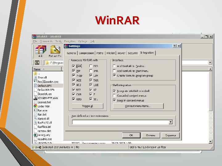Open the Favorites menu
Screen dimensions: 222x166
click(x=70, y=41)
